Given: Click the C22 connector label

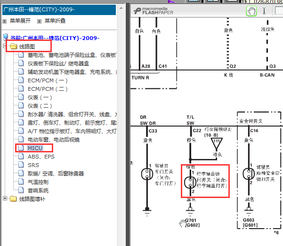Looking at the screenshot, I should pyautogui.click(x=197, y=130).
